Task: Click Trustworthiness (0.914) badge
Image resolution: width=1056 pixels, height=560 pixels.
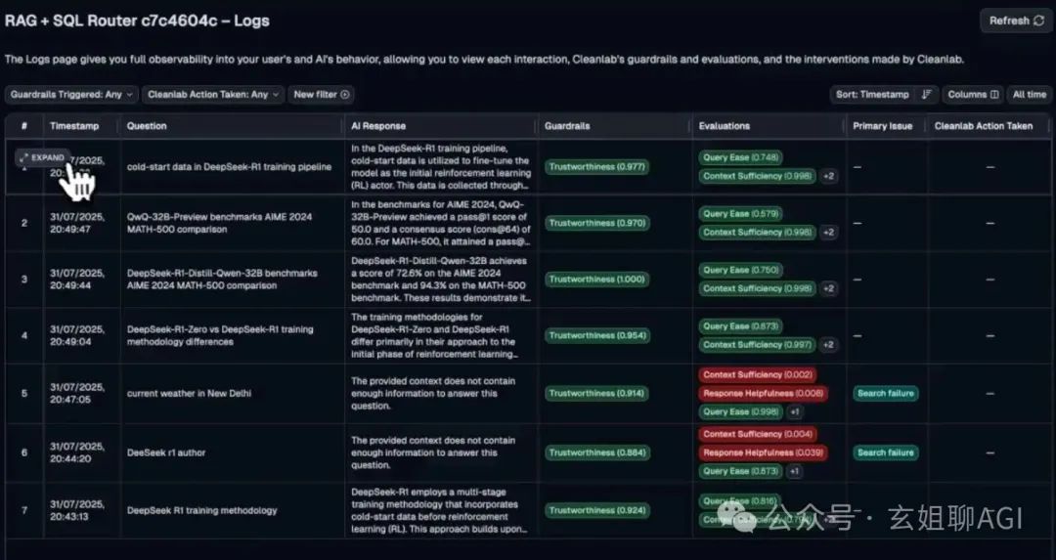Action: (596, 393)
